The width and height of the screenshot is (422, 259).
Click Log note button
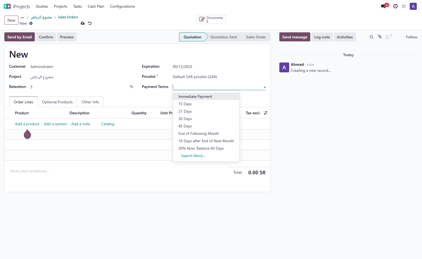tap(322, 37)
